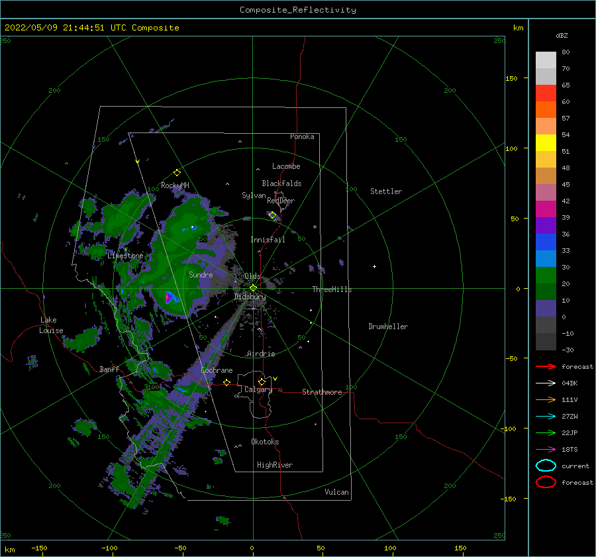Click the blue 36 dBZ color swatch

pyautogui.click(x=546, y=242)
